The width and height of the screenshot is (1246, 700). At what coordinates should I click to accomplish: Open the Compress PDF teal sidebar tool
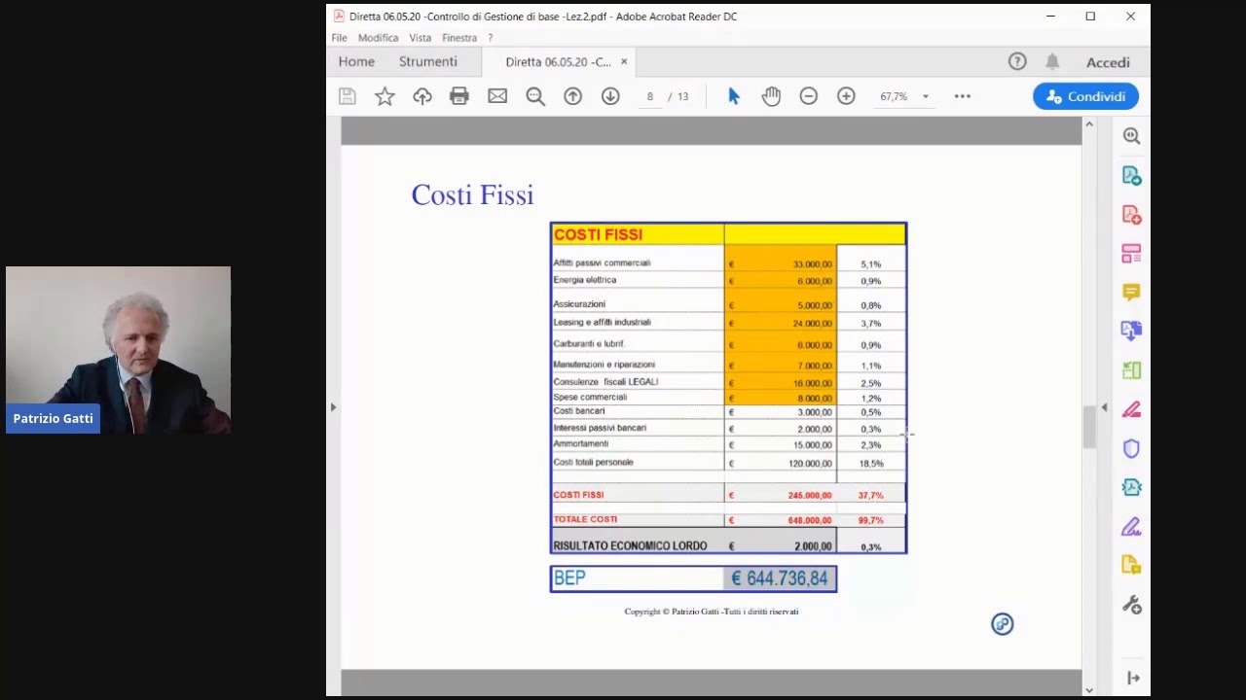point(1131,487)
